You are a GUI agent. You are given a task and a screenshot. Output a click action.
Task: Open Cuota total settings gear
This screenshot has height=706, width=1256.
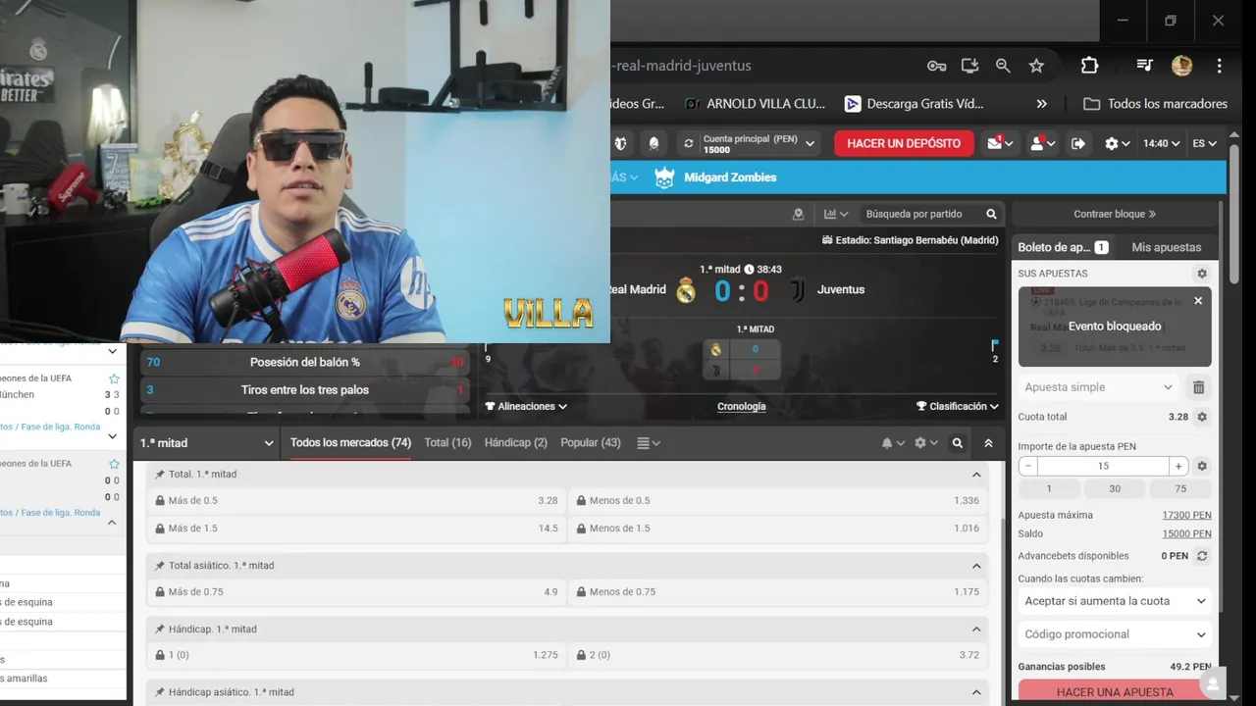(x=1202, y=417)
